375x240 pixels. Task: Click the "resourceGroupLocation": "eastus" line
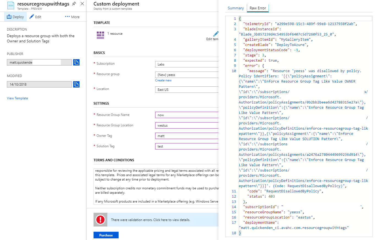tap(279, 217)
